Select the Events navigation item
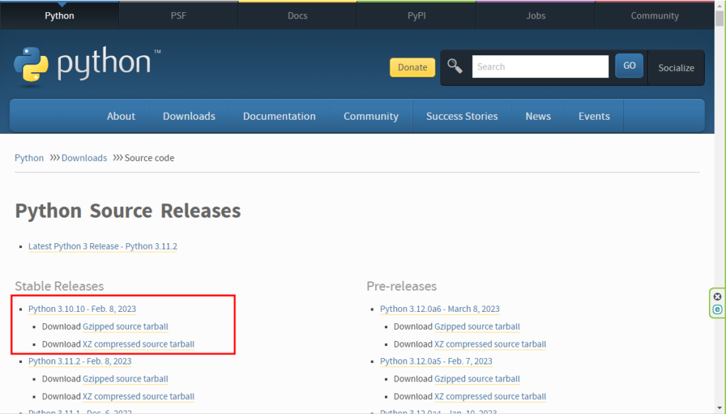The image size is (726, 414). (593, 116)
